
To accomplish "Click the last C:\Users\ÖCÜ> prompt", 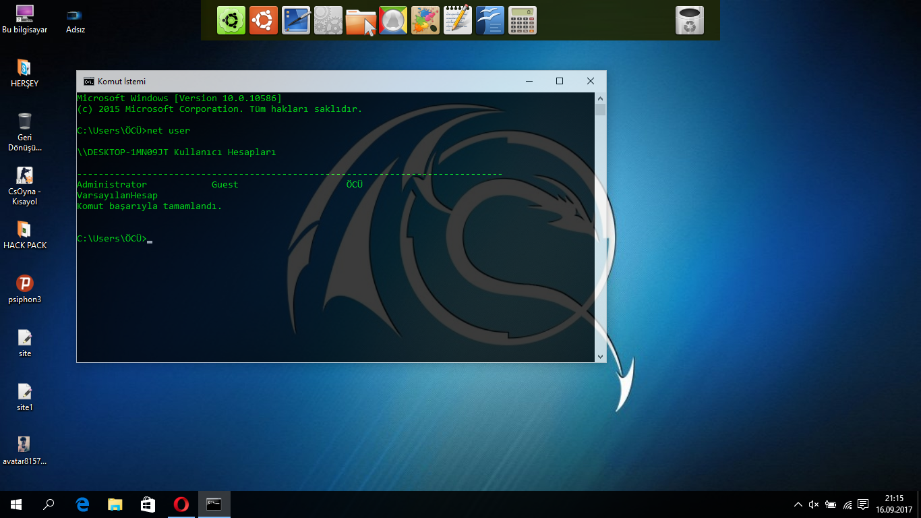I will [112, 239].
